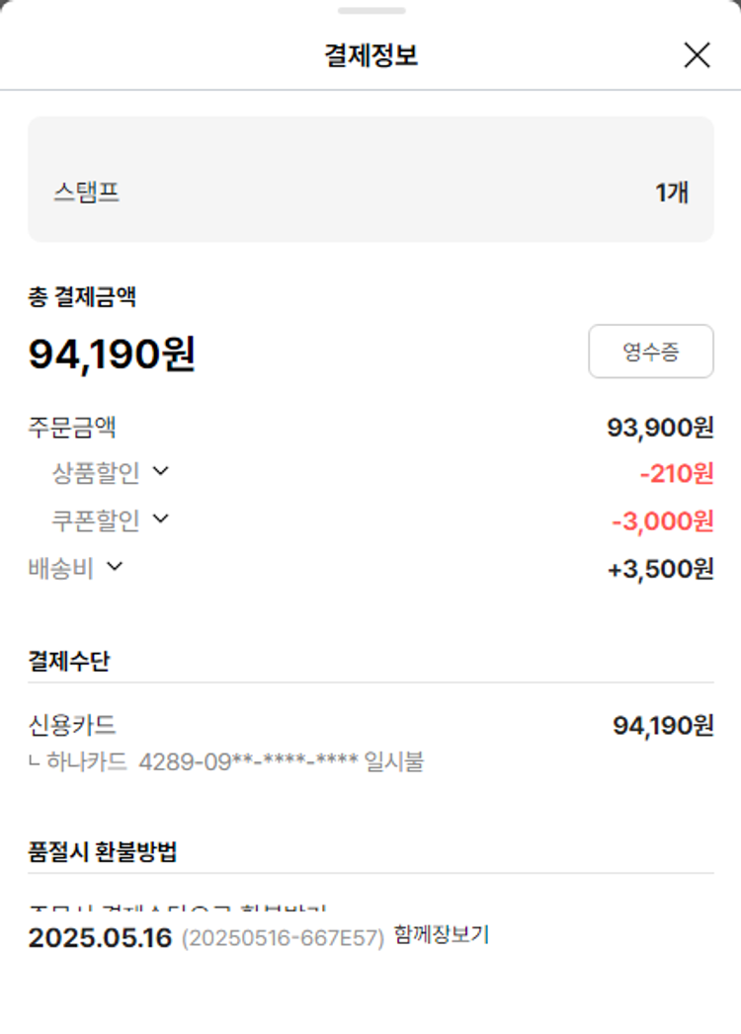Click the +3,500원 shipping fee value

(660, 570)
